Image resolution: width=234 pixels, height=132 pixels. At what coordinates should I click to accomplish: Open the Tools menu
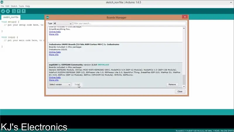point(21,6)
